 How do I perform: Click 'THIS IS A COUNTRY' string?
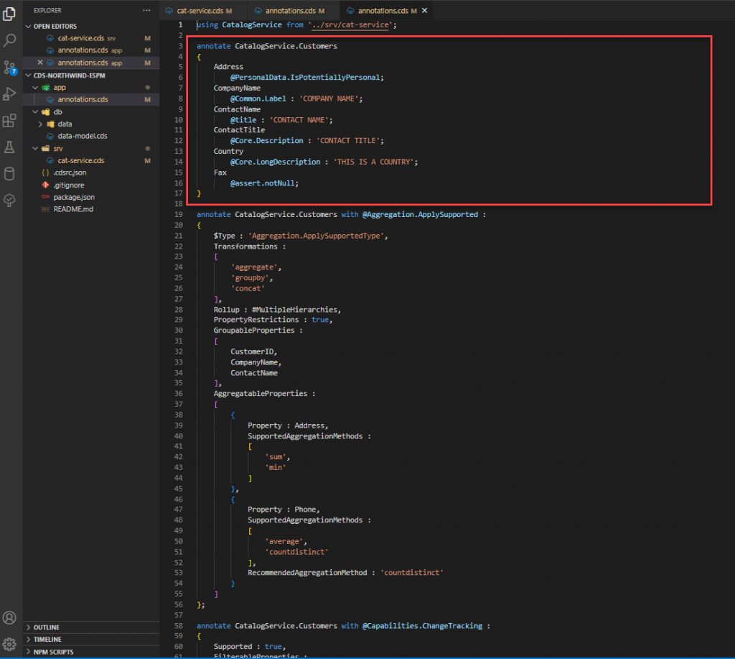coord(373,162)
